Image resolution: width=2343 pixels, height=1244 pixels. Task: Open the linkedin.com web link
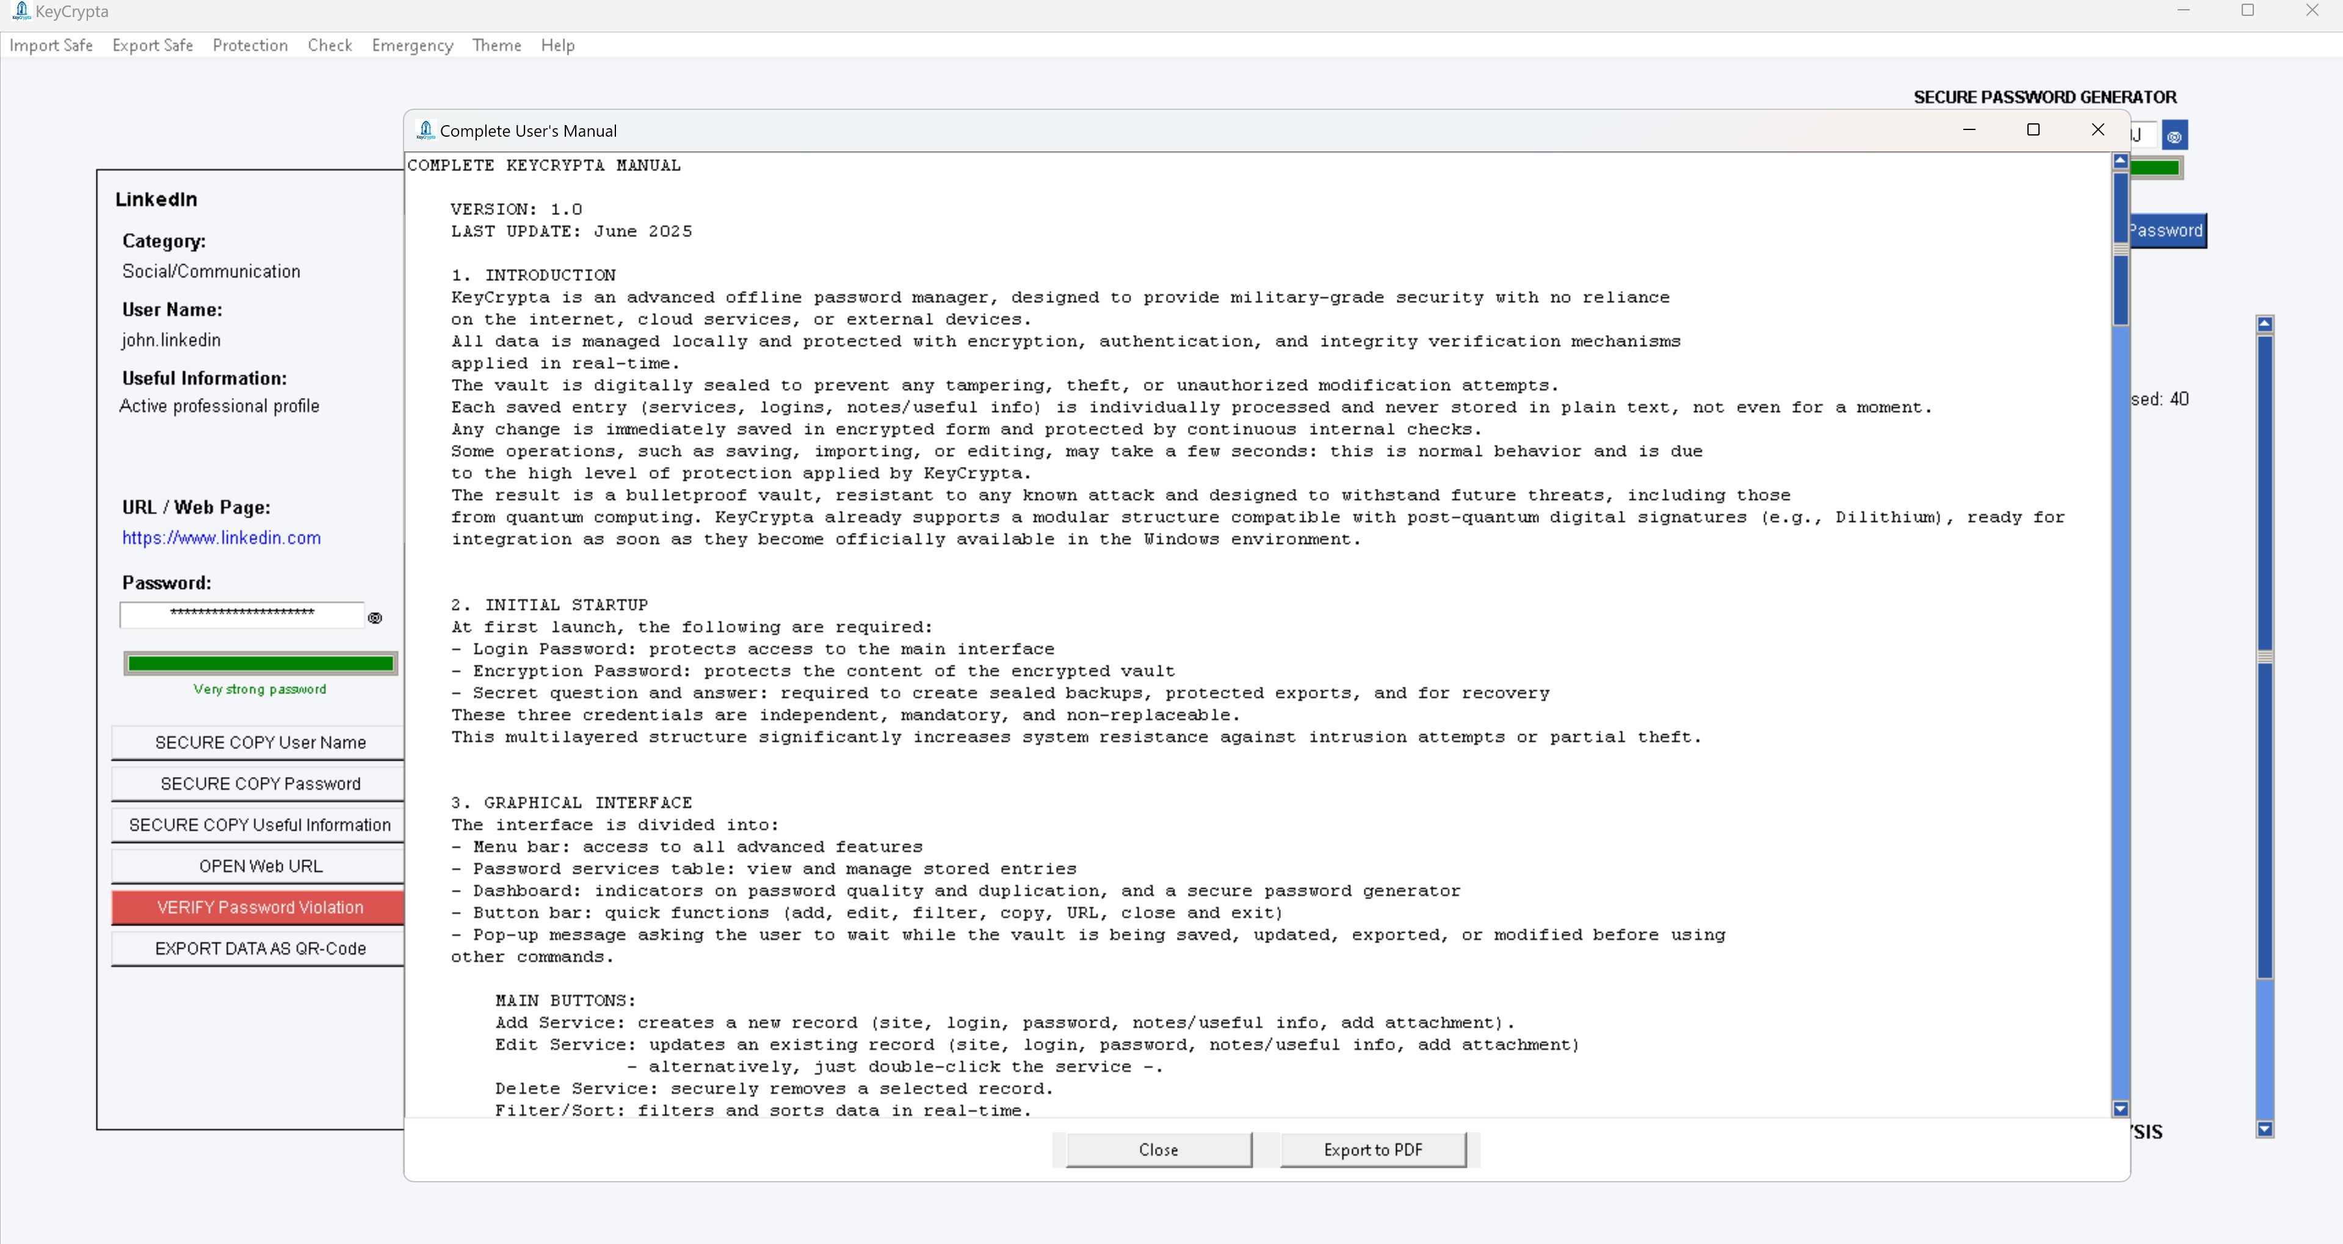tap(221, 538)
